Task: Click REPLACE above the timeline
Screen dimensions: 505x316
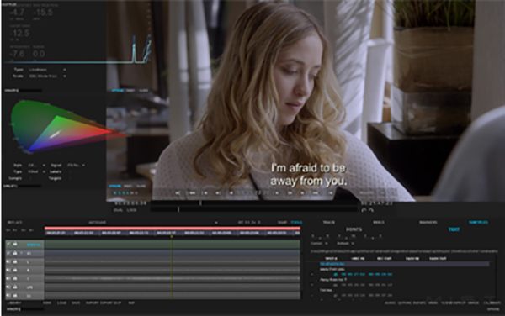Action: (x=15, y=222)
